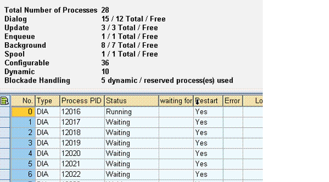Click the Restart column header

click(208, 101)
